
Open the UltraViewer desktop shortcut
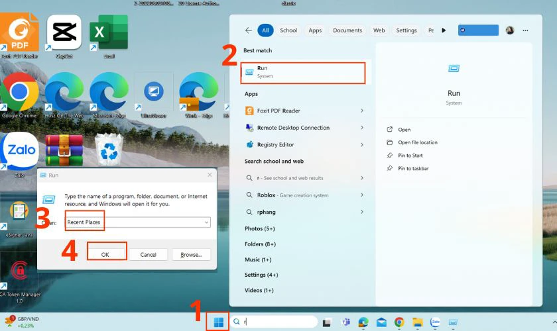pos(154,93)
